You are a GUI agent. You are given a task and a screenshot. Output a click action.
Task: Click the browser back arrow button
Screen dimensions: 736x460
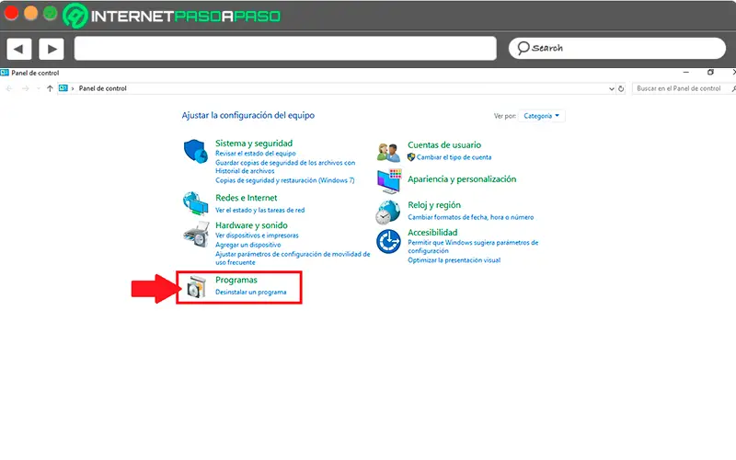point(18,49)
